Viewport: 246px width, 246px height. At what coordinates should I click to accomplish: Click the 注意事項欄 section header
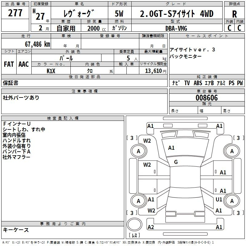(84, 91)
